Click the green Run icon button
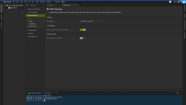 [62, 2]
